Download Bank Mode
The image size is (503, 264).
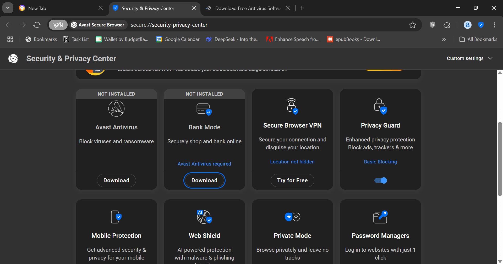coord(204,180)
